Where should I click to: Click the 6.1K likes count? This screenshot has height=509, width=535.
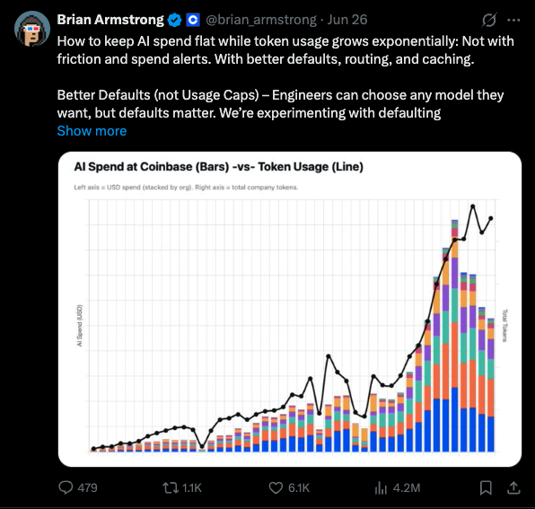coord(299,487)
